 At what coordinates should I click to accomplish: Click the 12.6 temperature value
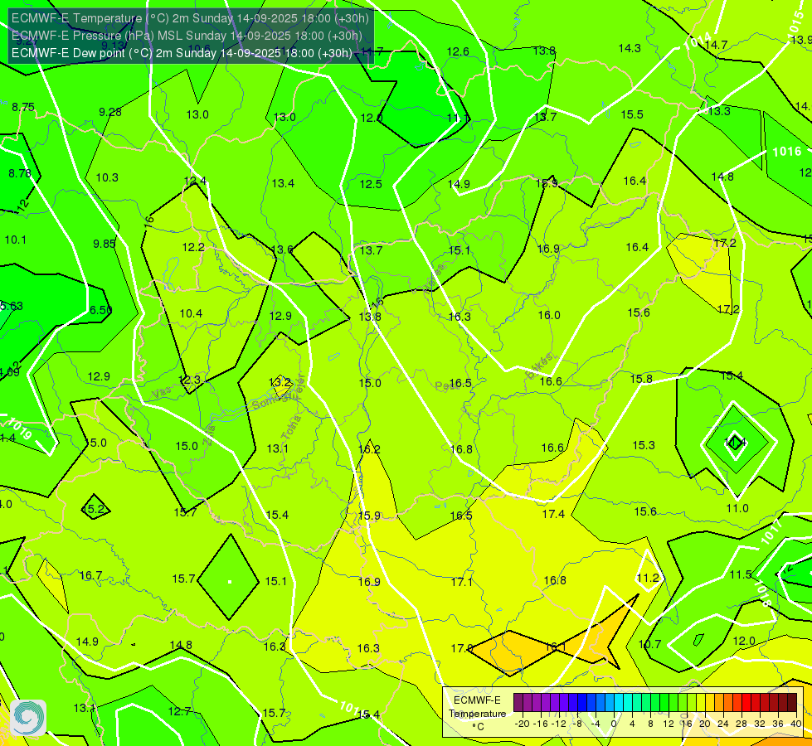[458, 51]
